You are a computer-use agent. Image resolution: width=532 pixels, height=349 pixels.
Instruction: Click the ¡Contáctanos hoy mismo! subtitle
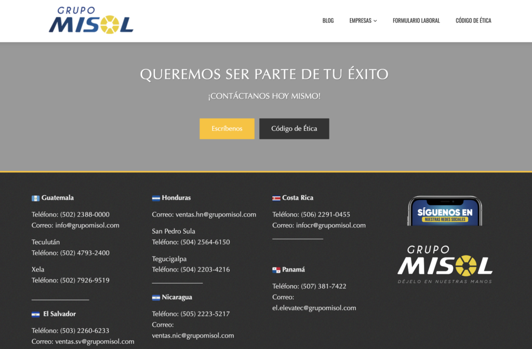pyautogui.click(x=264, y=96)
